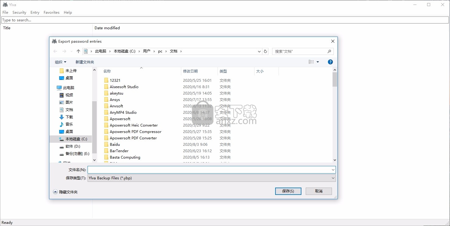Click the 新建文件夹 new folder button
This screenshot has height=226, width=450.
point(85,62)
